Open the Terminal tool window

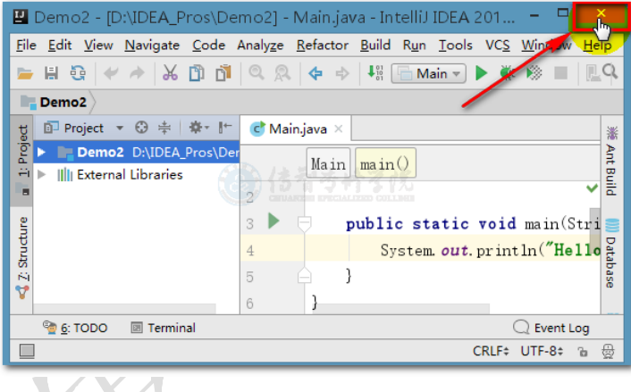164,328
